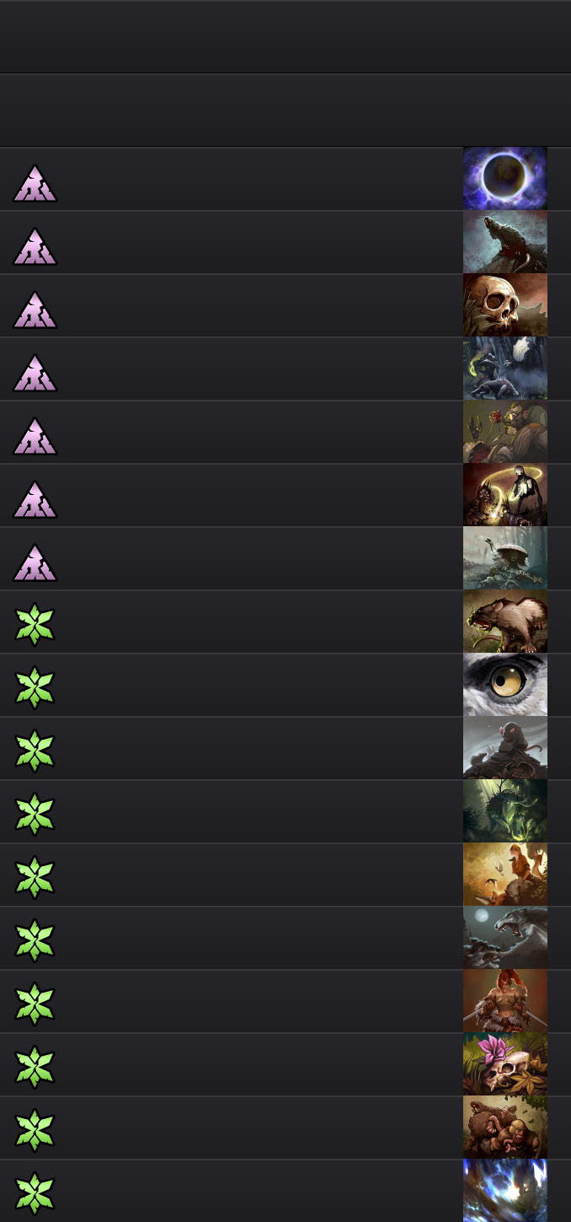Open the yellow owl eye card thumbnail

pos(505,685)
